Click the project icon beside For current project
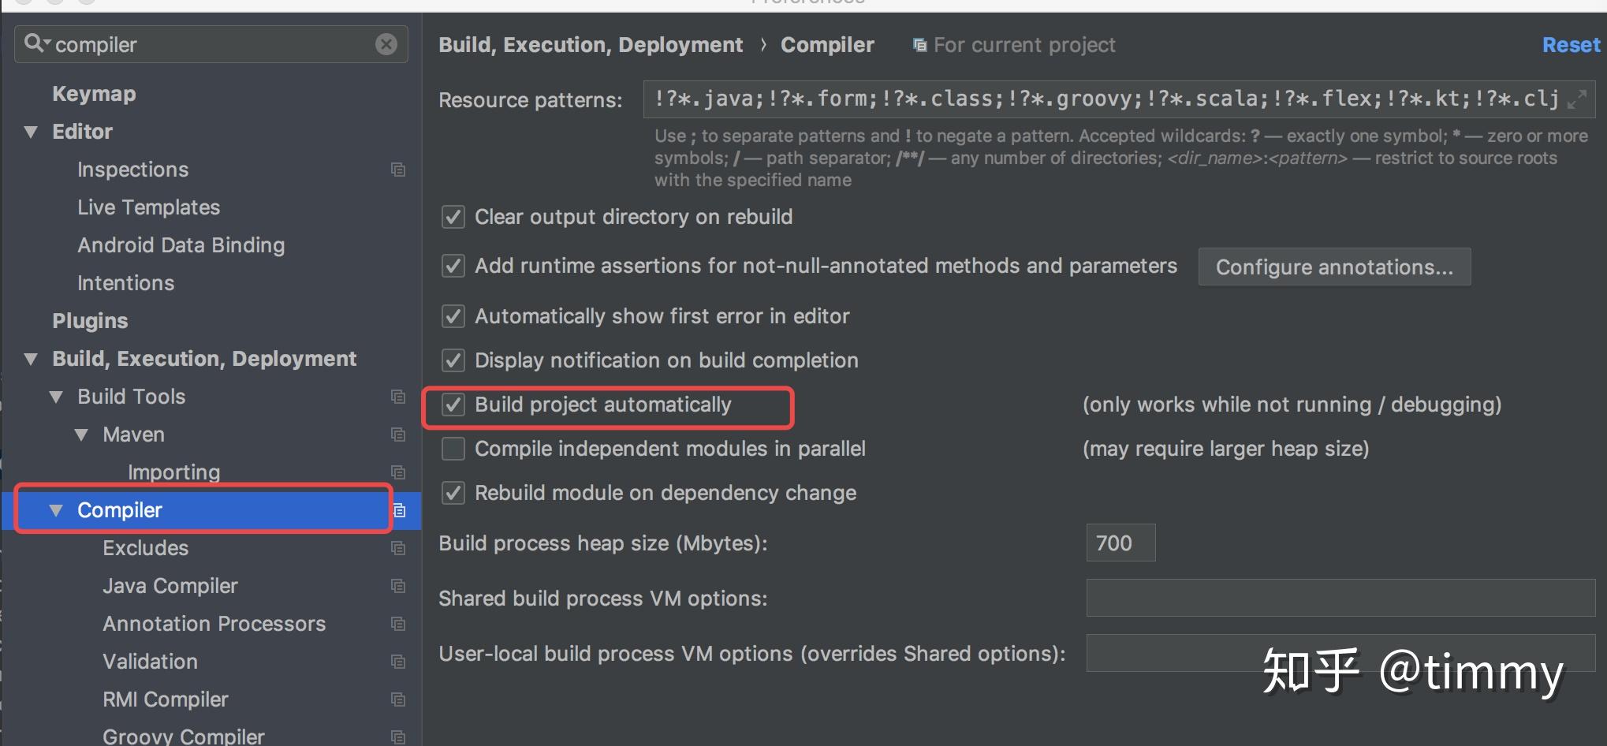 [x=918, y=45]
